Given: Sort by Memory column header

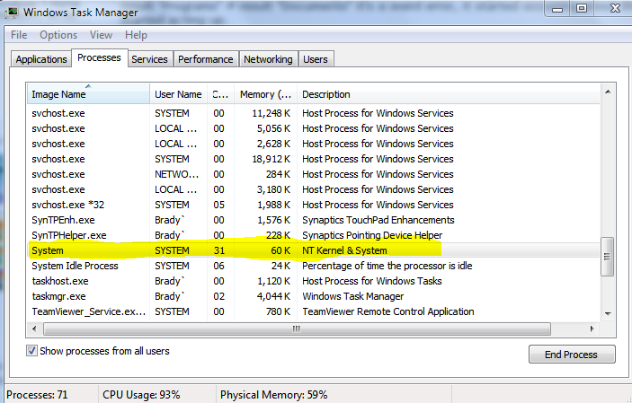Looking at the screenshot, I should [x=265, y=94].
